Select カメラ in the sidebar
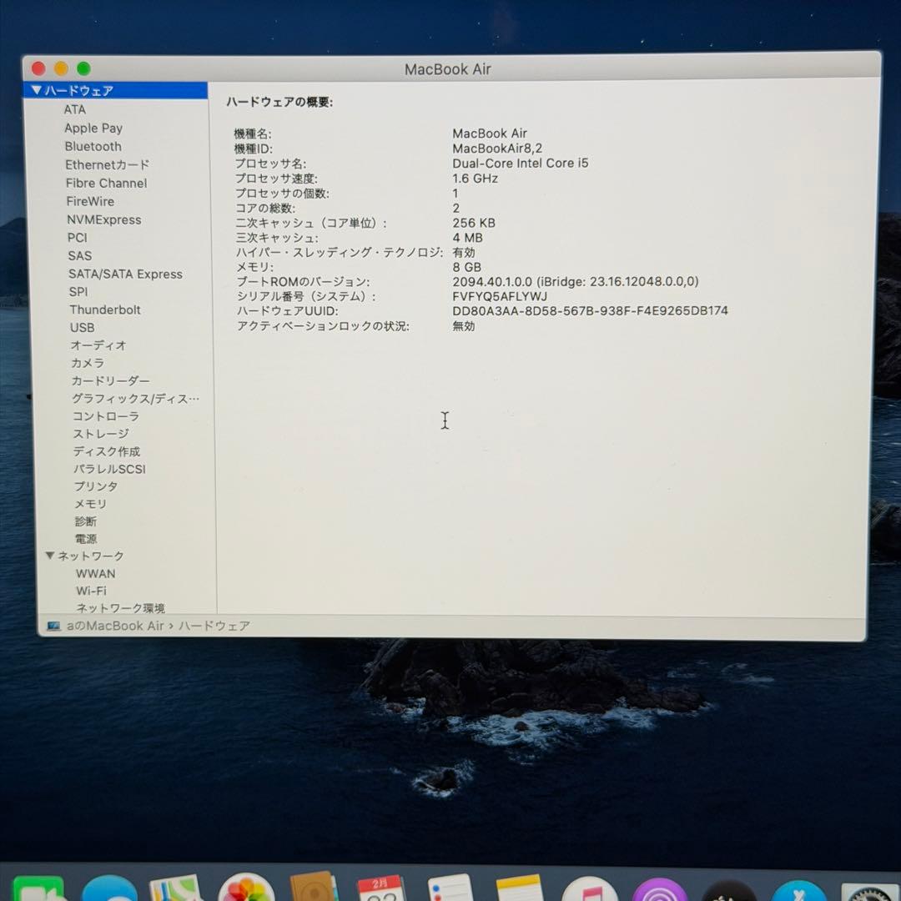Image resolution: width=901 pixels, height=901 pixels. (88, 363)
